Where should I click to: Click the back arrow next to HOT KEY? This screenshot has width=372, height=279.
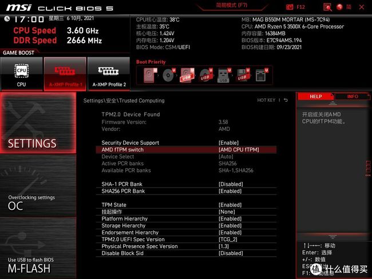click(286, 100)
